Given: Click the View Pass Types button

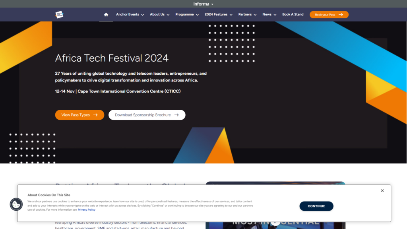Looking at the screenshot, I should point(79,115).
